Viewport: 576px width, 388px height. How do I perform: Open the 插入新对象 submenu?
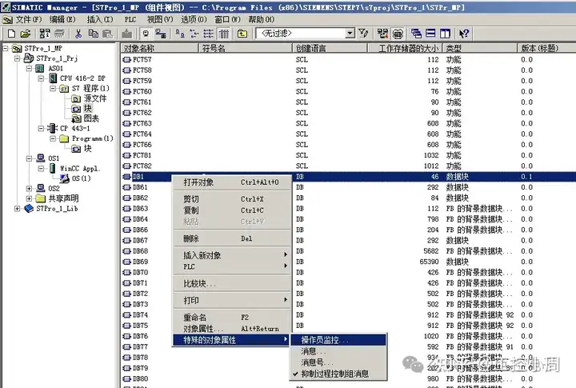click(x=231, y=255)
